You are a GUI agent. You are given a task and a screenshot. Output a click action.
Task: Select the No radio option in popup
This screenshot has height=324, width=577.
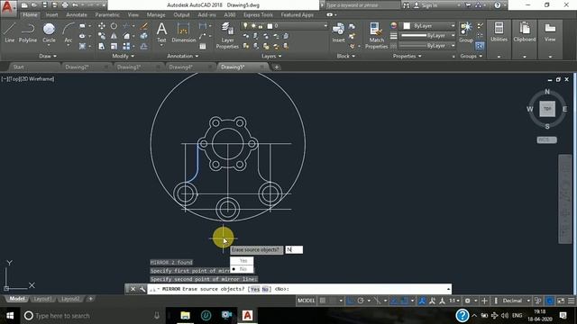[x=242, y=269]
